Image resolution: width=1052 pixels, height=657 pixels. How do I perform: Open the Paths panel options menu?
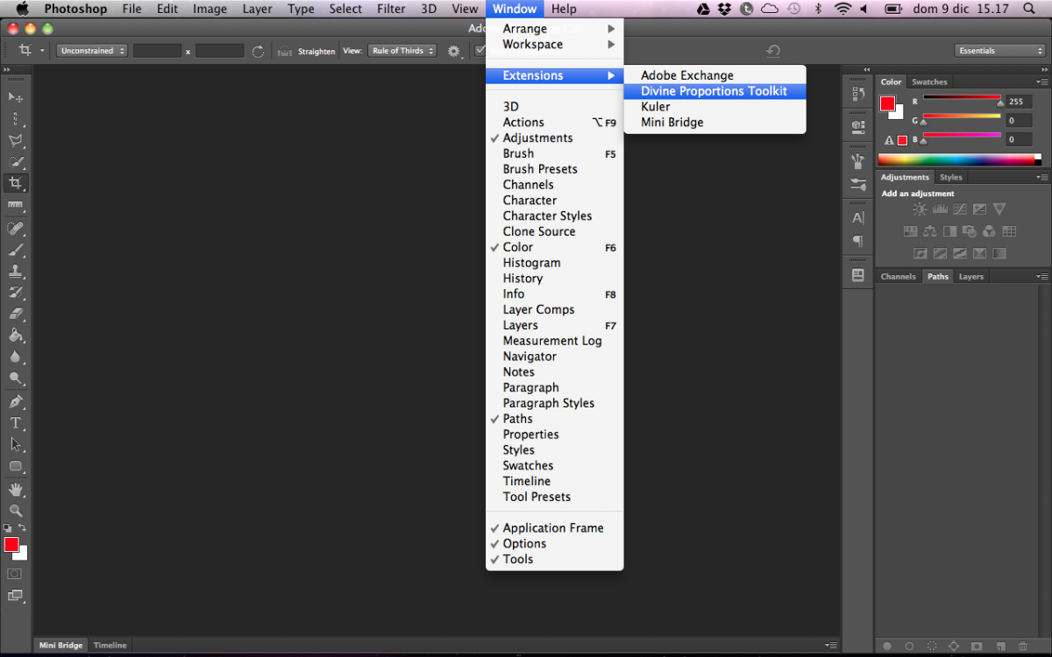(x=1043, y=276)
